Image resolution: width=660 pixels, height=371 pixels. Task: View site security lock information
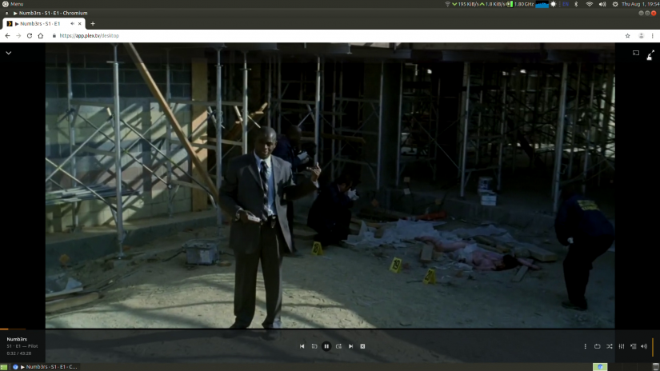54,36
